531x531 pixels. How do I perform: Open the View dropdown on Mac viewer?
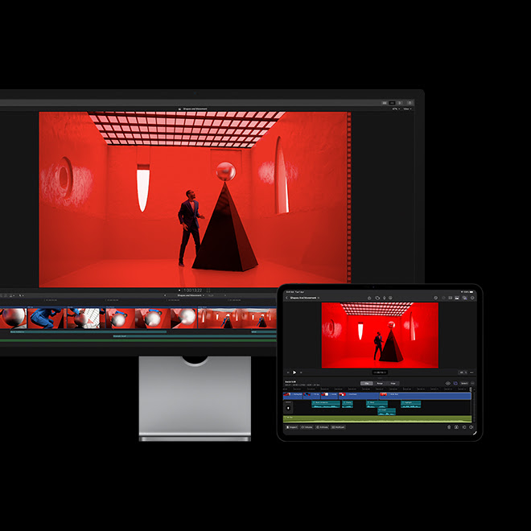click(x=406, y=109)
